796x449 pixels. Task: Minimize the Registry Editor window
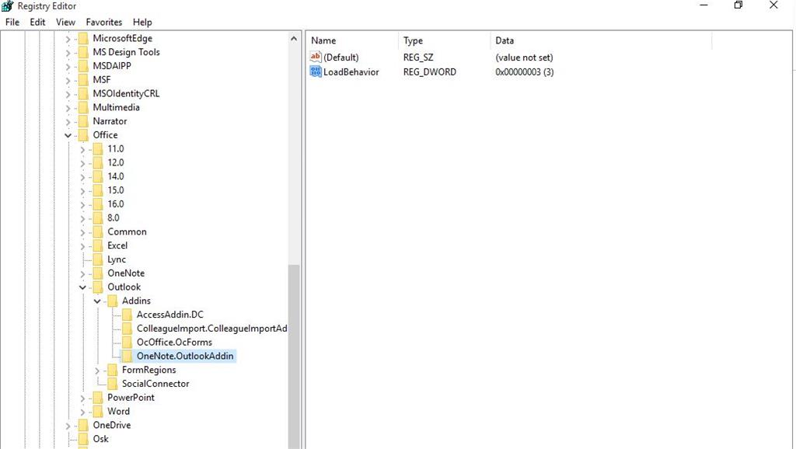coord(703,5)
